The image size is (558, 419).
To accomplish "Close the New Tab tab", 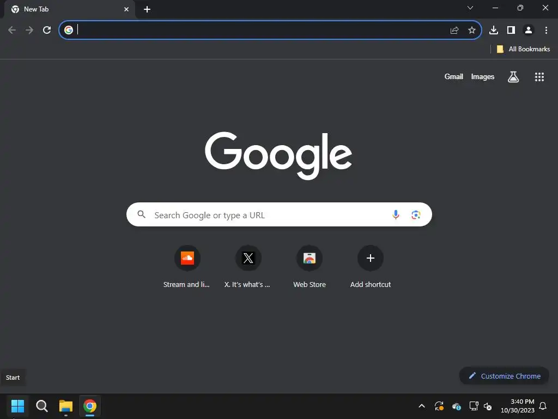I will 126,9.
